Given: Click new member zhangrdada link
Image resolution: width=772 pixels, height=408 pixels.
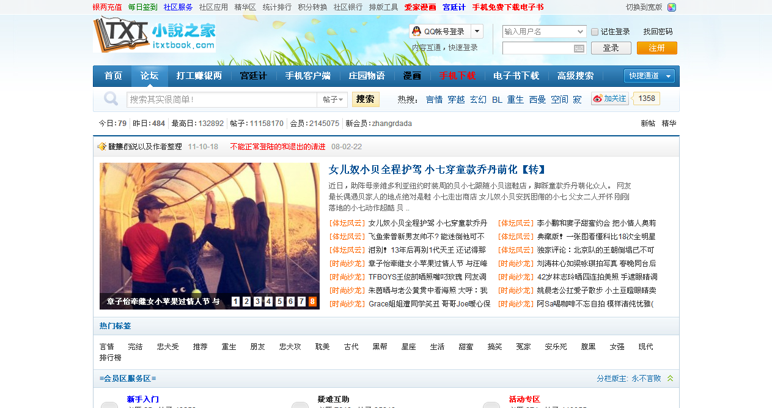Looking at the screenshot, I should 392,124.
